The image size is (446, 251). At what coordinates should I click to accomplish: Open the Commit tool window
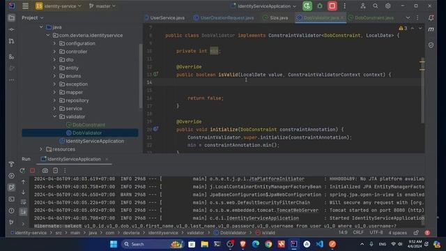click(11, 29)
